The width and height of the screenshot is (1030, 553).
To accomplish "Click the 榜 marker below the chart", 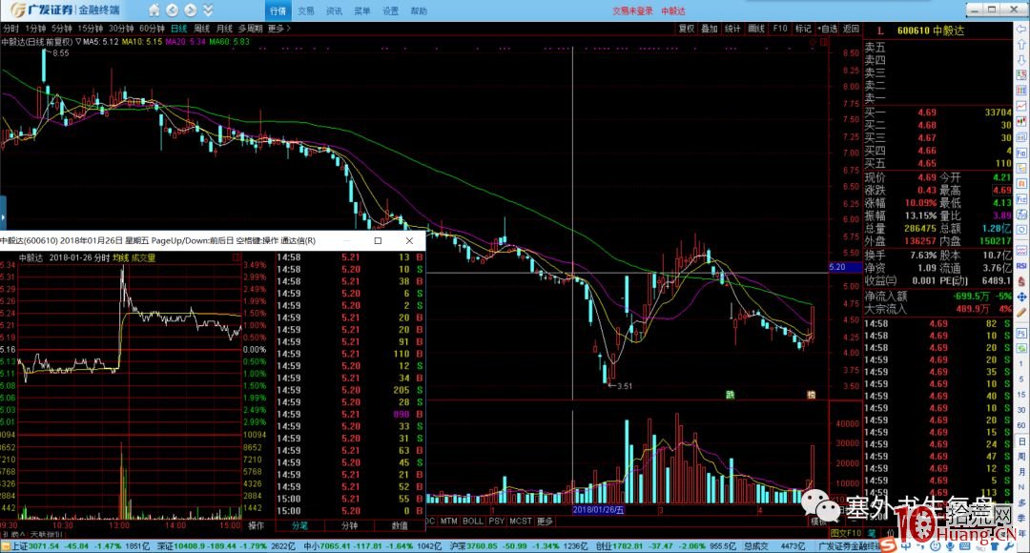I will 812,395.
